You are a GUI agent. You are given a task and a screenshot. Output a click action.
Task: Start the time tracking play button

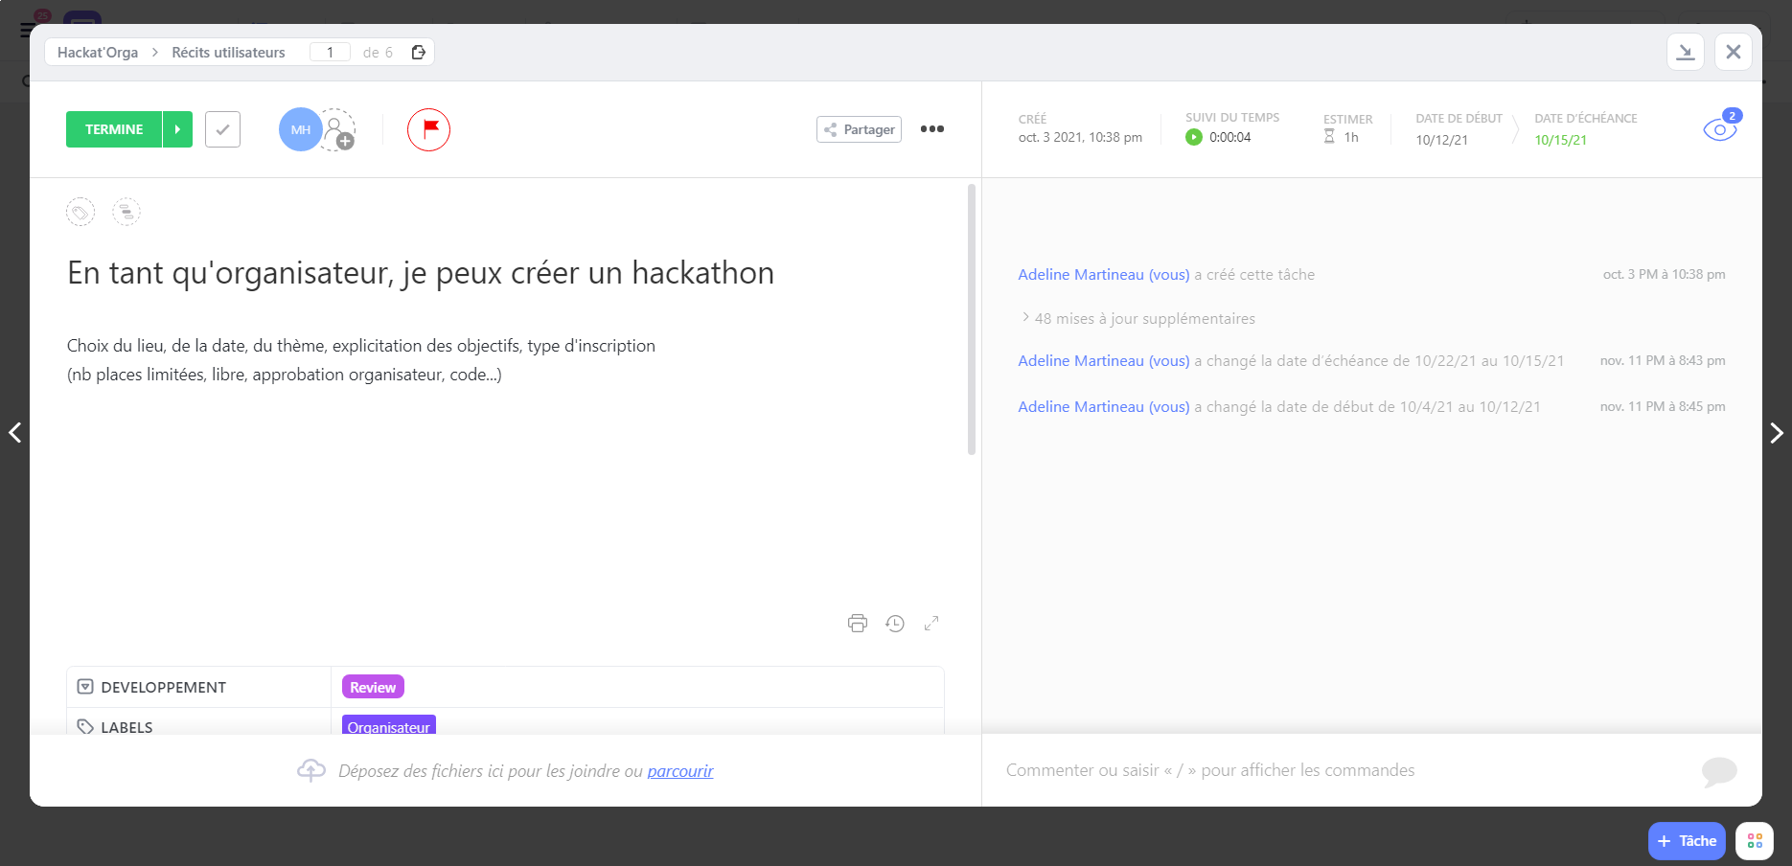(x=1194, y=137)
